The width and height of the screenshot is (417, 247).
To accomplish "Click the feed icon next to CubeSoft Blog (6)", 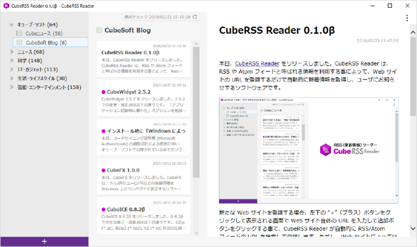I will click(x=19, y=42).
